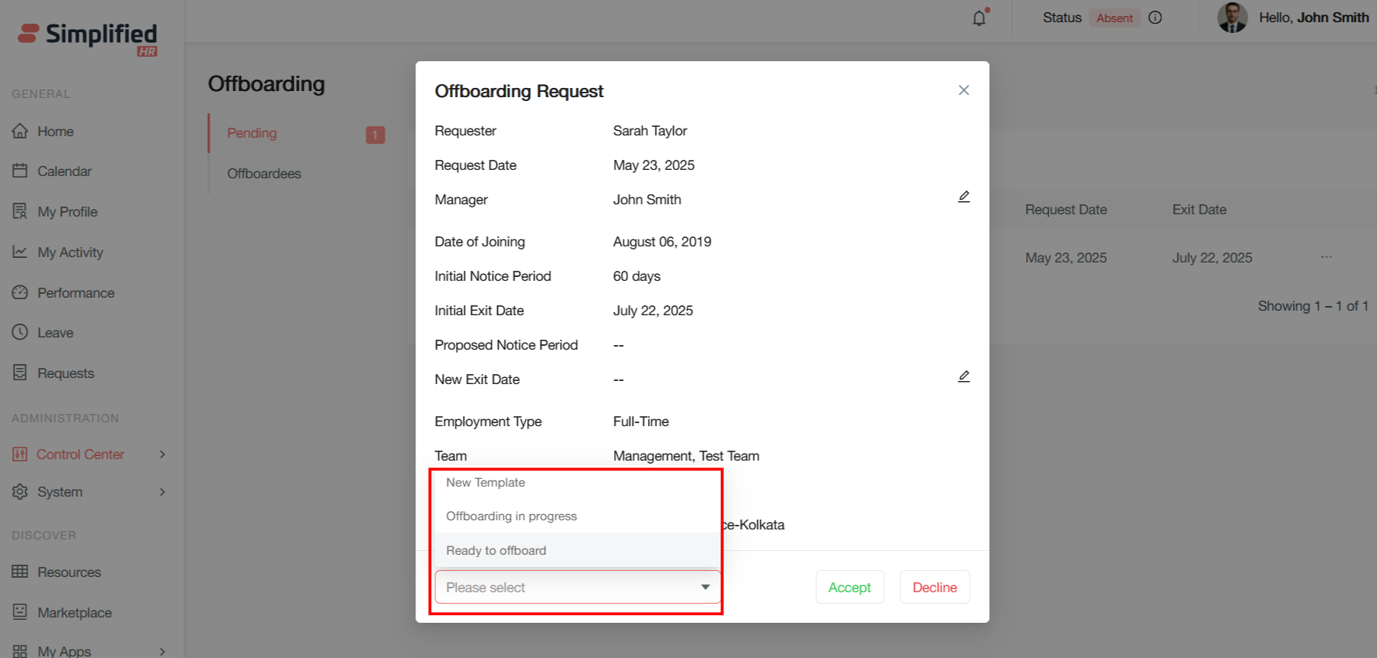Viewport: 1377px width, 658px height.
Task: Click the Decline button
Action: coord(934,588)
